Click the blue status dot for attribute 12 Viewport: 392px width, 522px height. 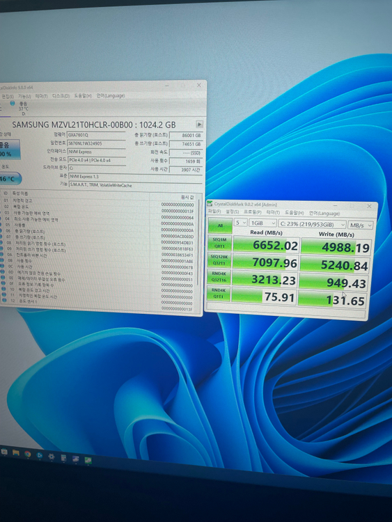4,300
